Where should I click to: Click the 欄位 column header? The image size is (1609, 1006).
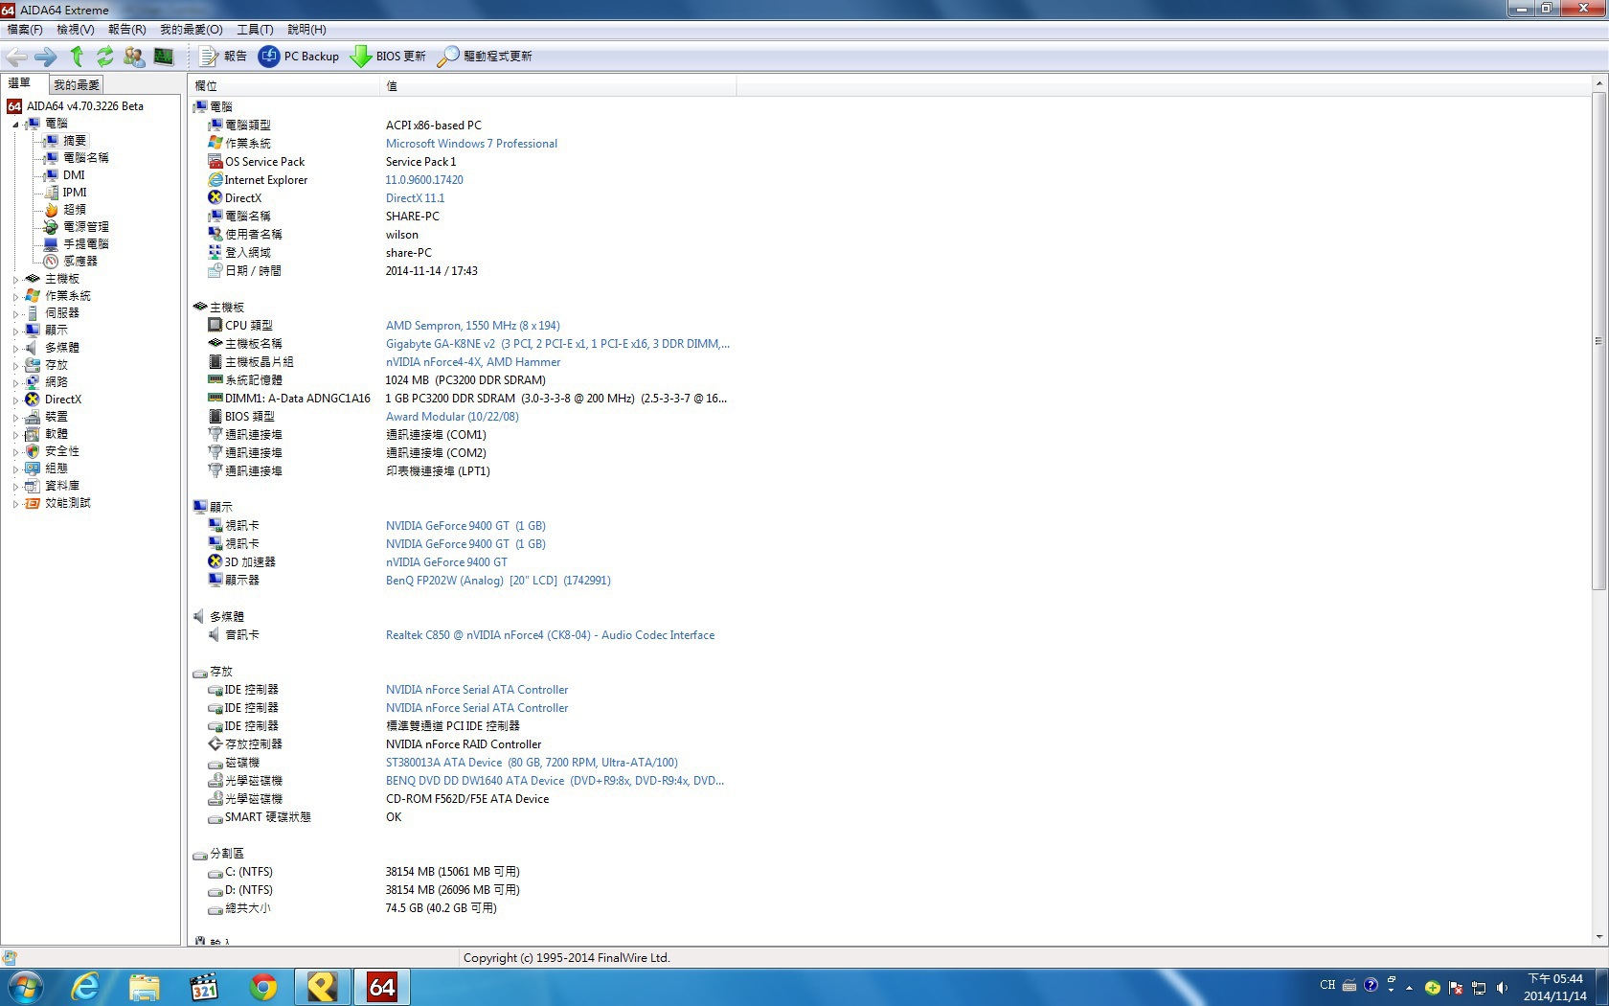283,86
